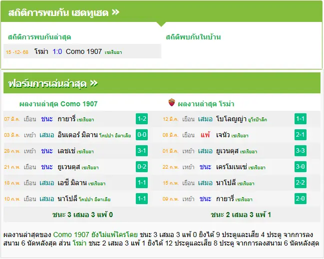Click 'ชนะ' result in Como's 21 ก.พ. row
The height and width of the screenshot is (259, 324).
tap(47, 167)
